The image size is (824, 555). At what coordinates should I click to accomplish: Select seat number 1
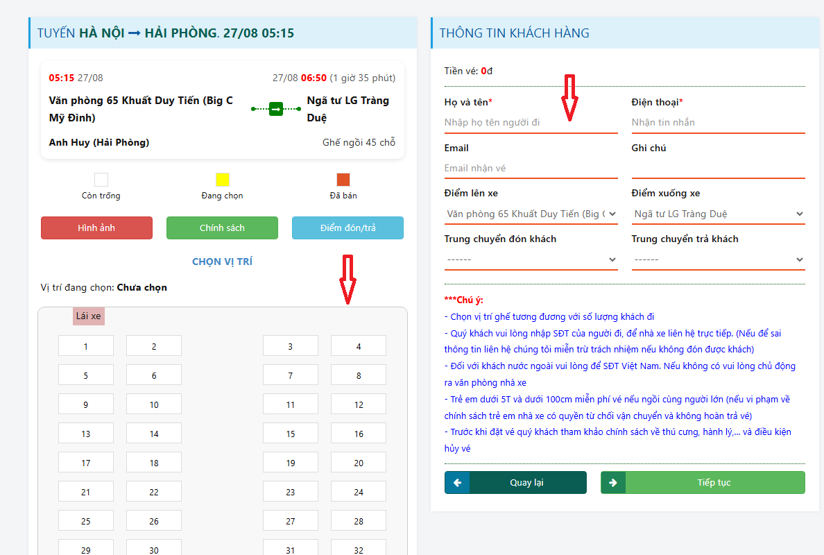point(86,346)
